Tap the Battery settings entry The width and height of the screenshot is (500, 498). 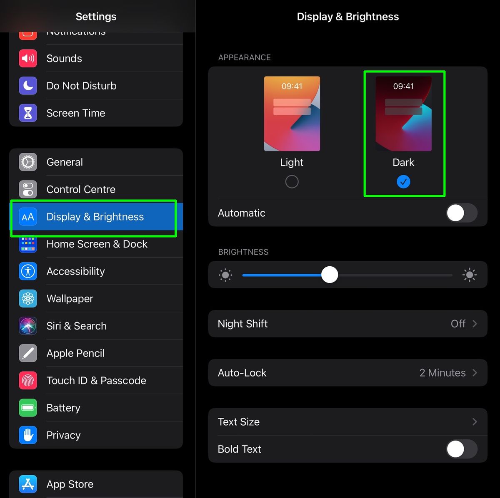[63, 408]
